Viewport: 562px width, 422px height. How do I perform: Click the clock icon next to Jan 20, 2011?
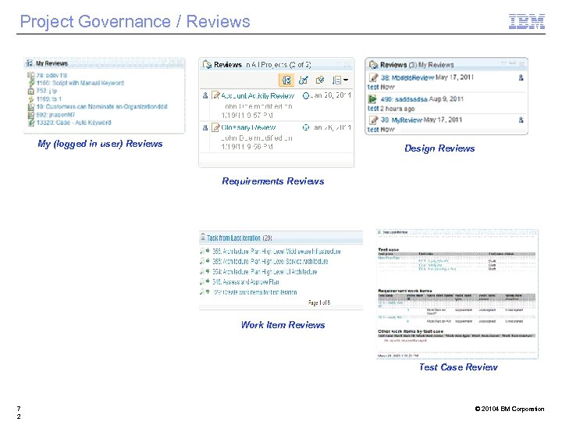[x=306, y=95]
